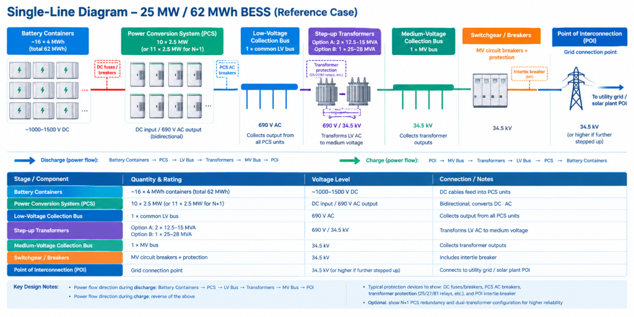The width and height of the screenshot is (634, 317).
Task: Select the switchgear cabinet graphic in the diagram
Action: coord(490,90)
